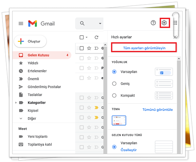Screen dimensions: 196x162
Task: Click Kompakt density preview thumbnail
Action: pyautogui.click(x=164, y=95)
